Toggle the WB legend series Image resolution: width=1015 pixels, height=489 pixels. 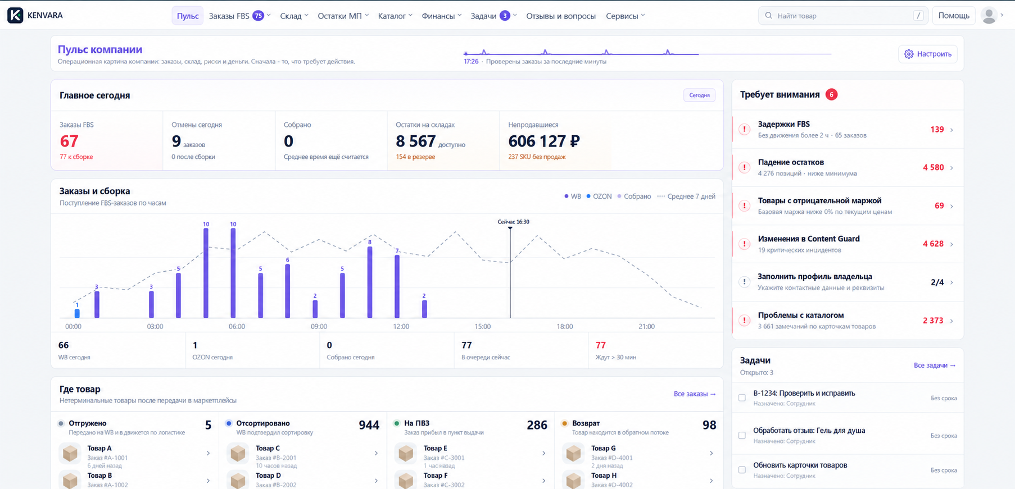[573, 196]
